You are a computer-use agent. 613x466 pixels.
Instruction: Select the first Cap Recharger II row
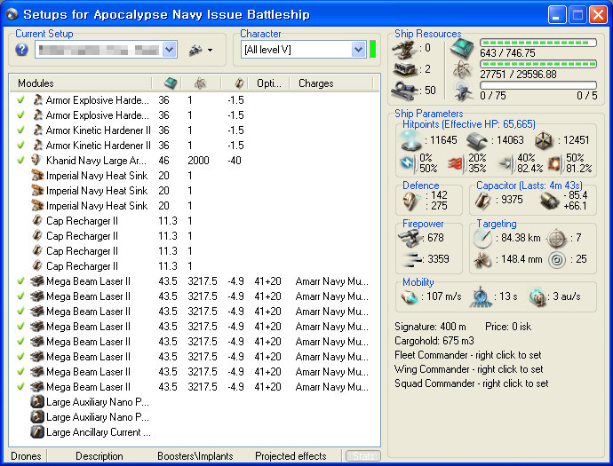(195, 221)
